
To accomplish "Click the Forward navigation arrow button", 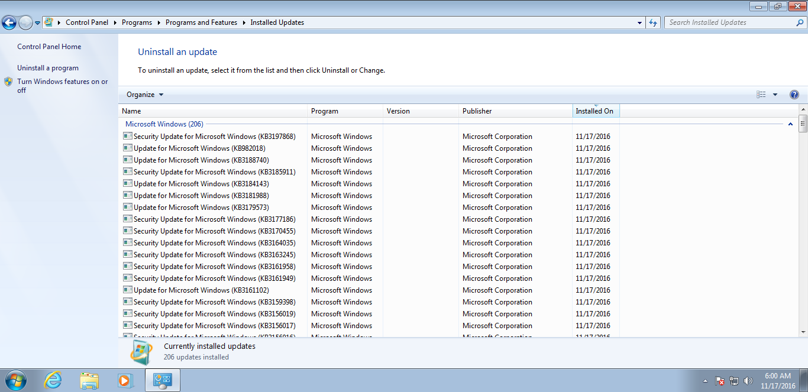I will tap(25, 23).
